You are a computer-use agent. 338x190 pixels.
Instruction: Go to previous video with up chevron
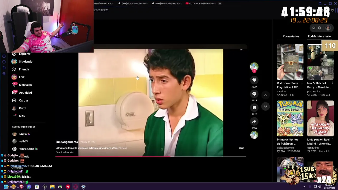(265, 95)
